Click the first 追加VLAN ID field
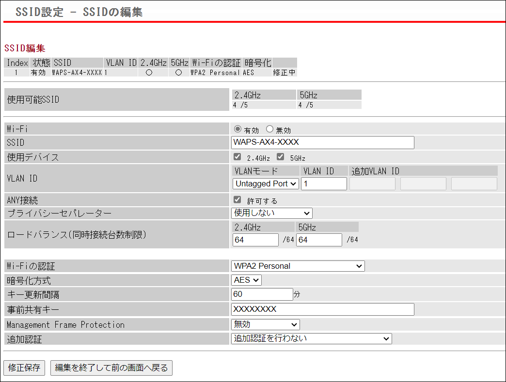The height and width of the screenshot is (382, 506). pos(372,183)
